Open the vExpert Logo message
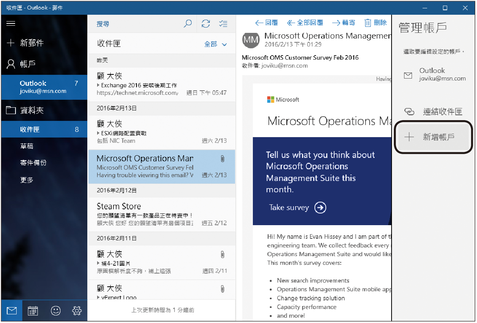The height and width of the screenshot is (323, 477). pos(162,290)
